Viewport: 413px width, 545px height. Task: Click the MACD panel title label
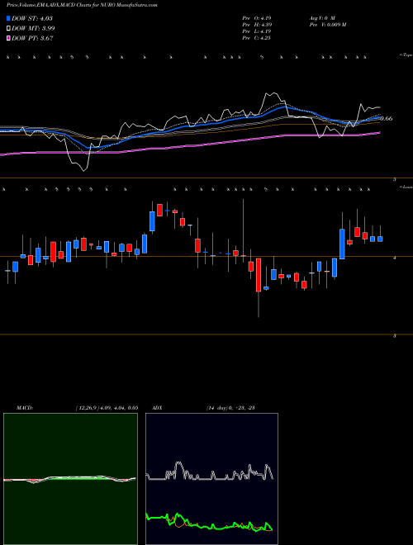click(x=25, y=407)
